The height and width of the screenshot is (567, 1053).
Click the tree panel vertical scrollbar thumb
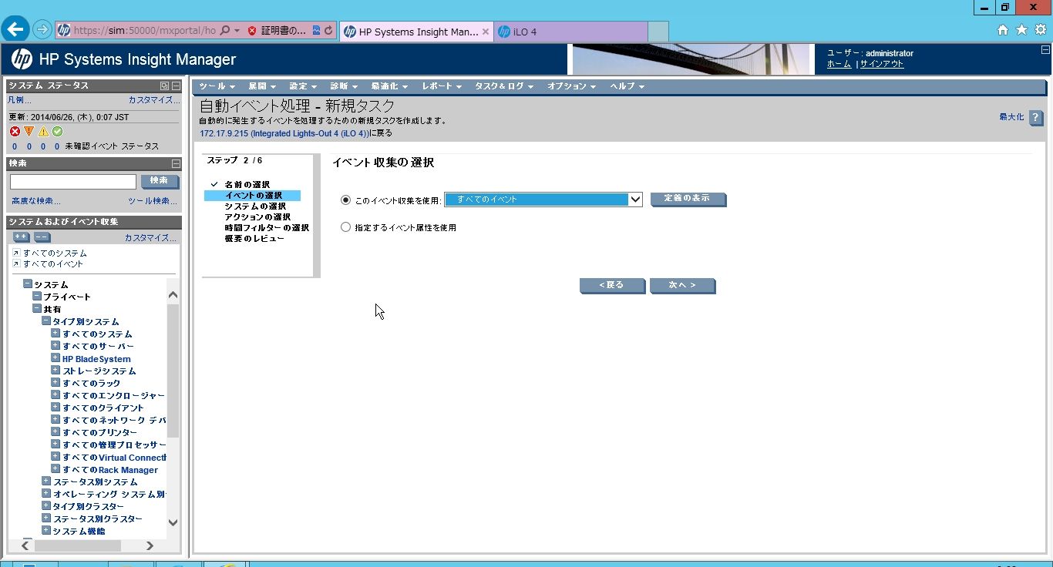[x=173, y=371]
